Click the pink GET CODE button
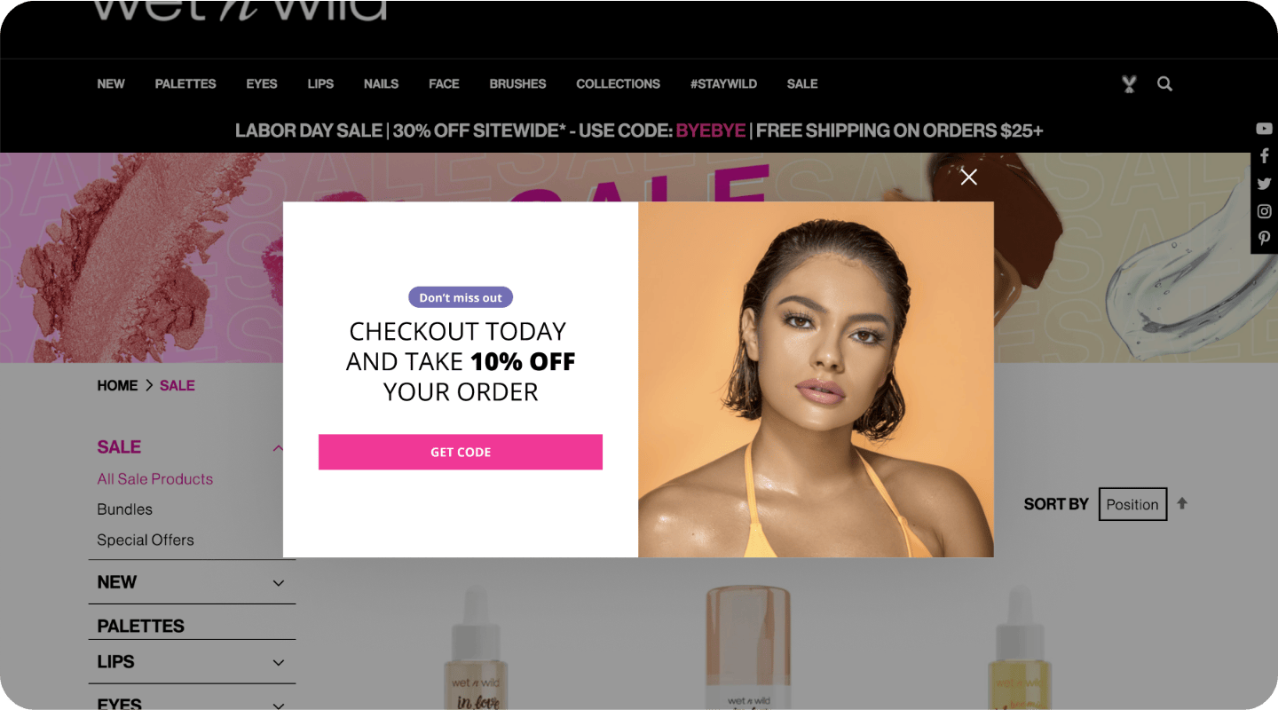Image resolution: width=1278 pixels, height=710 pixels. coord(461,452)
